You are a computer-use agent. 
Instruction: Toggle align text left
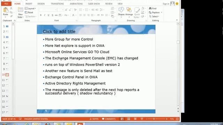tap(80, 15)
